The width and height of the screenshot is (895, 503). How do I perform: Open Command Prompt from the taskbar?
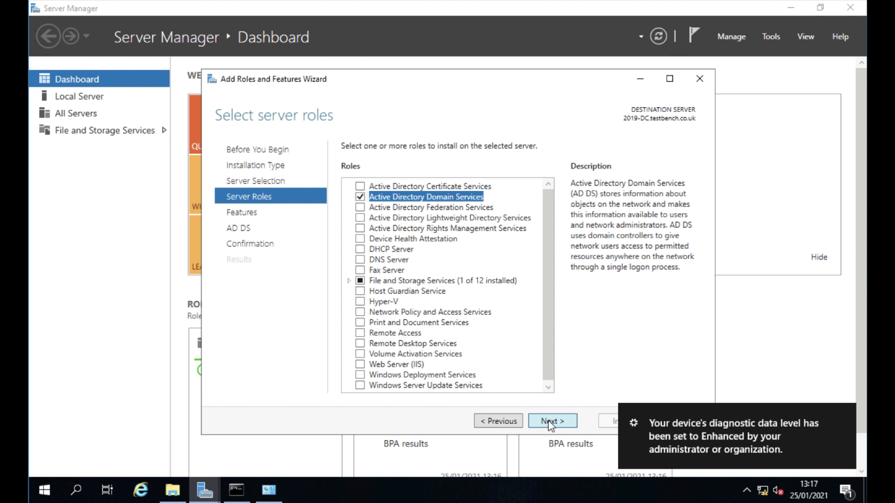pos(236,490)
